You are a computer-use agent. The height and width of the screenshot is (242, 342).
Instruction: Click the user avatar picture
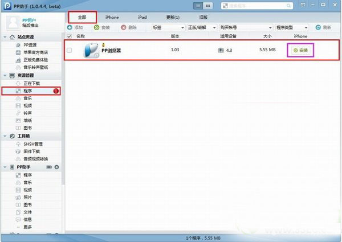(13, 22)
